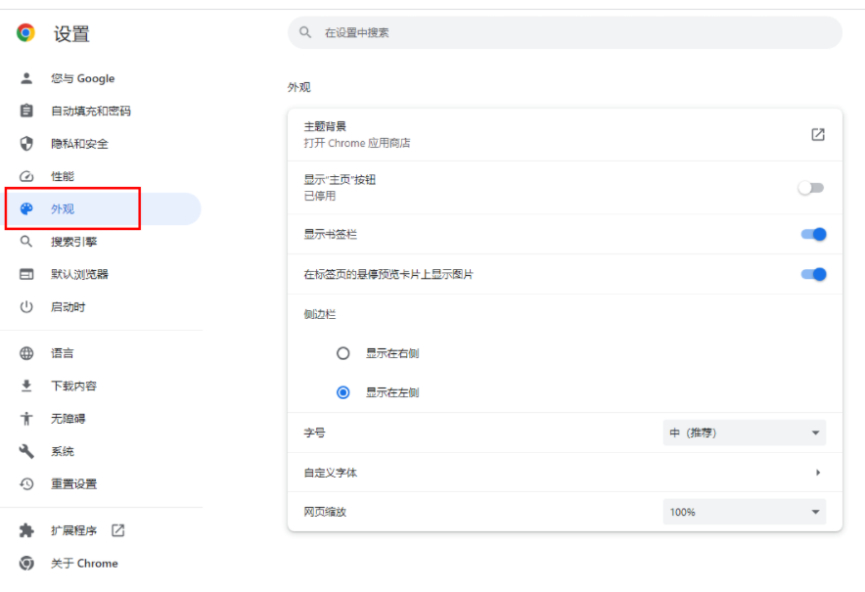Screen dimensions: 865x592
Task: Click the magnifier icon in settings search bar
Action: [x=305, y=32]
